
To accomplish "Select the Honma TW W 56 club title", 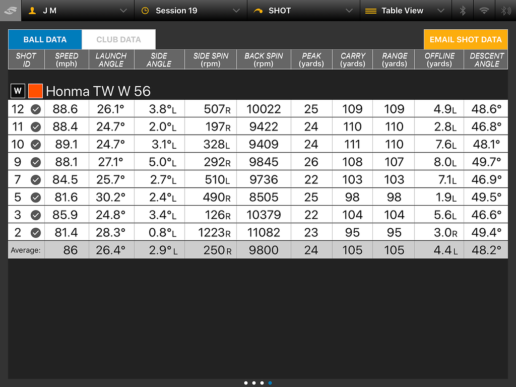I will [x=98, y=91].
